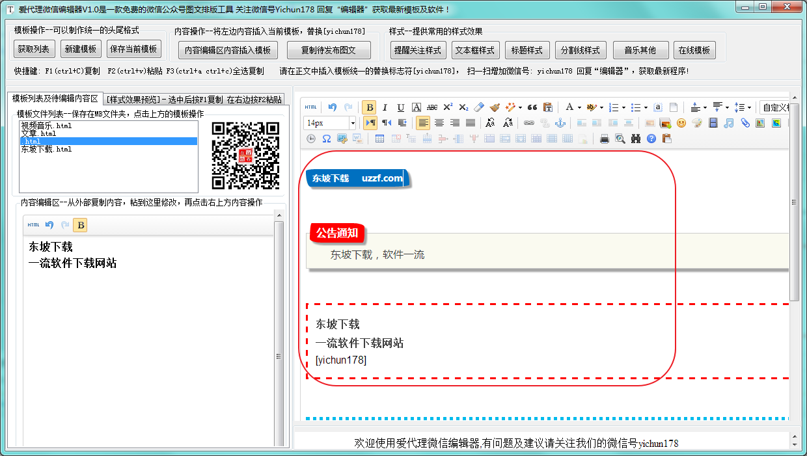Viewport: 807px width, 456px height.
Task: Toggle right-to-left text direction
Action: [387, 122]
